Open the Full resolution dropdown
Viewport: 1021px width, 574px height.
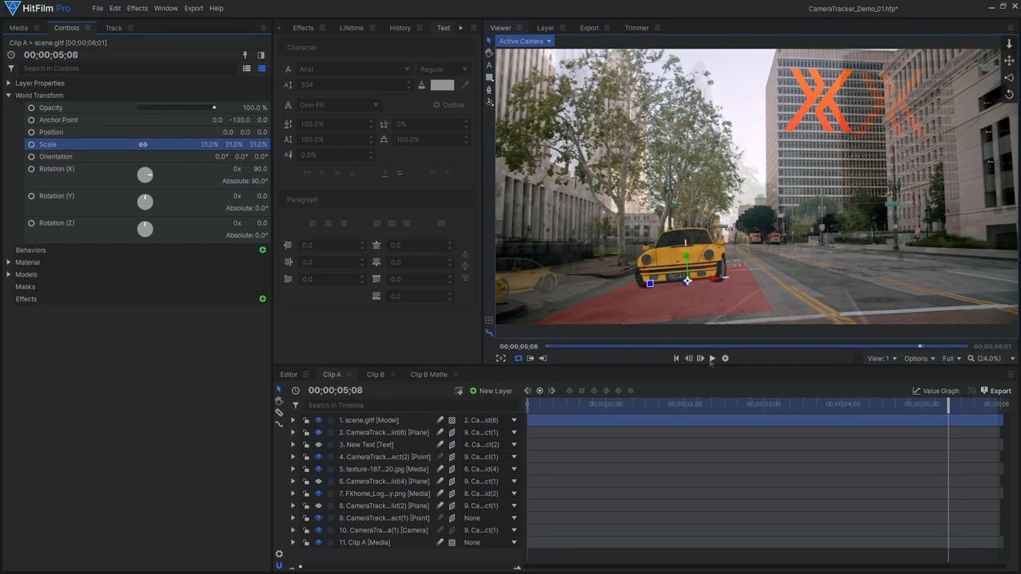click(x=952, y=359)
